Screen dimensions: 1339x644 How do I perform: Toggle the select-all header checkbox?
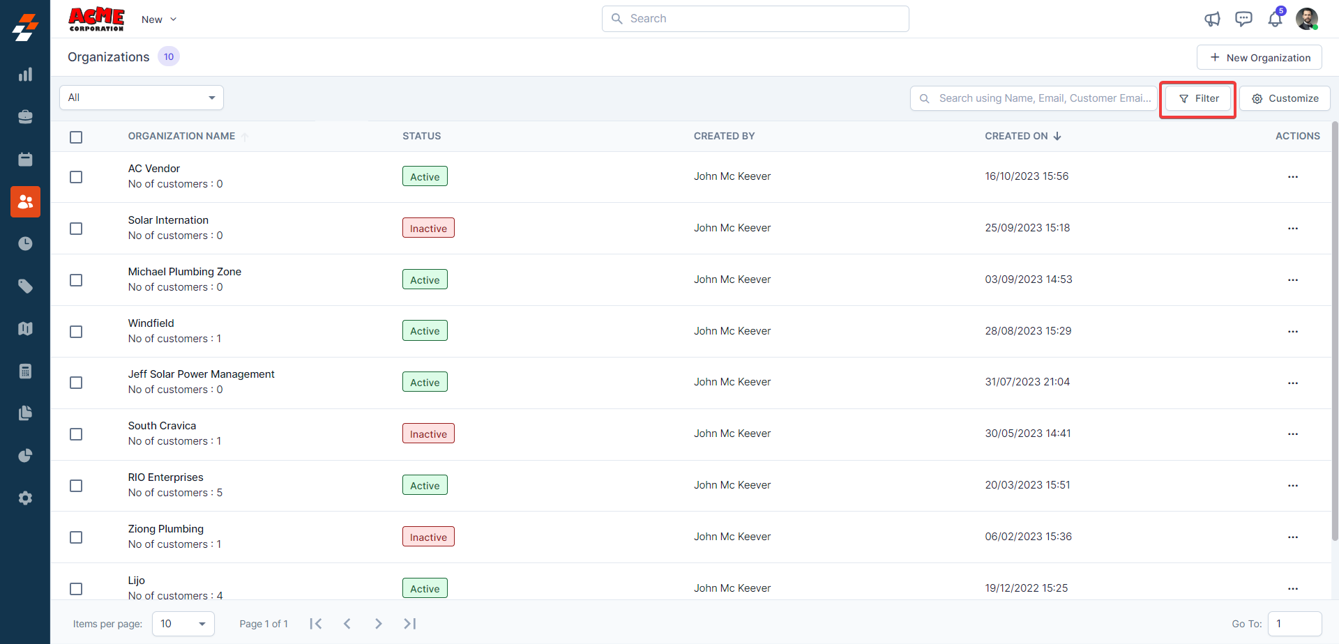tap(76, 137)
